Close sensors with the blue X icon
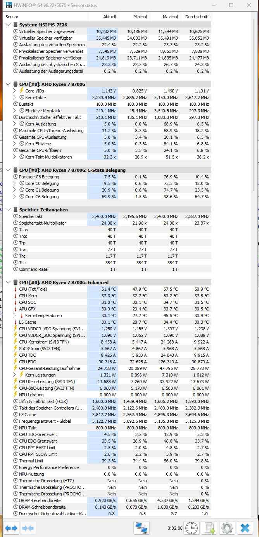Viewport: 259px width, 537px height. (x=245, y=528)
